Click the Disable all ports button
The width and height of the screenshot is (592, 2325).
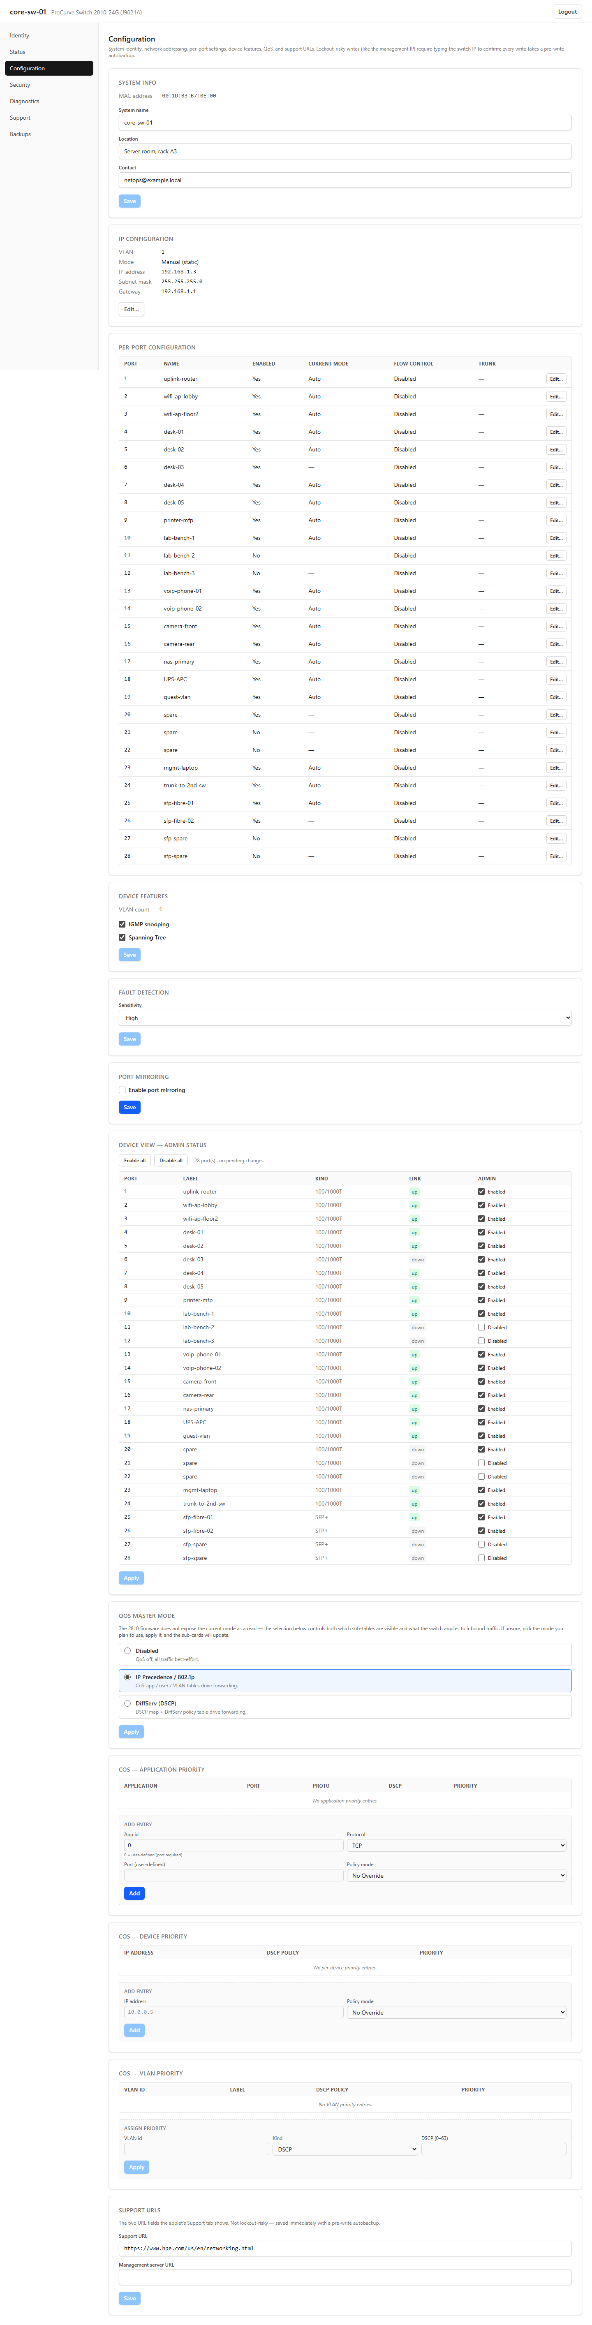pyautogui.click(x=171, y=1161)
